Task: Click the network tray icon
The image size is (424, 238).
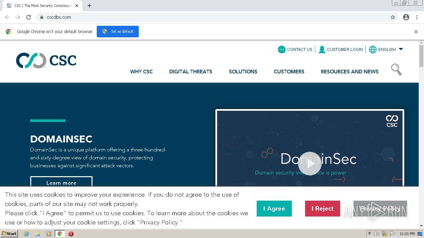Action: [385, 234]
